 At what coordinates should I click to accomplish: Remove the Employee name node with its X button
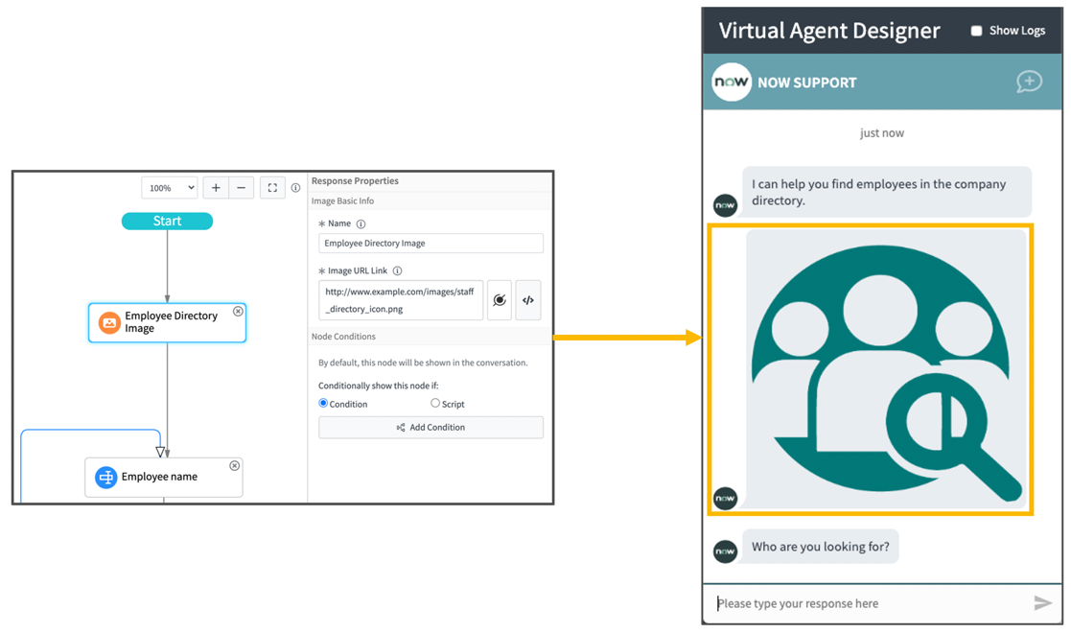[234, 465]
